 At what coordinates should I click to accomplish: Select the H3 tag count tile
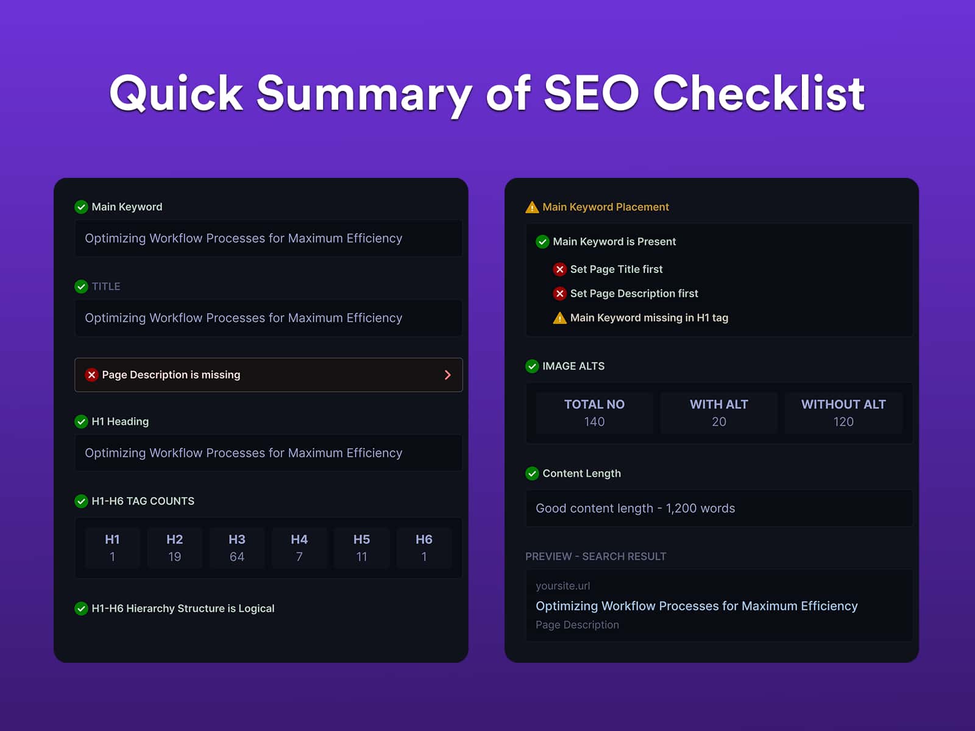point(237,548)
